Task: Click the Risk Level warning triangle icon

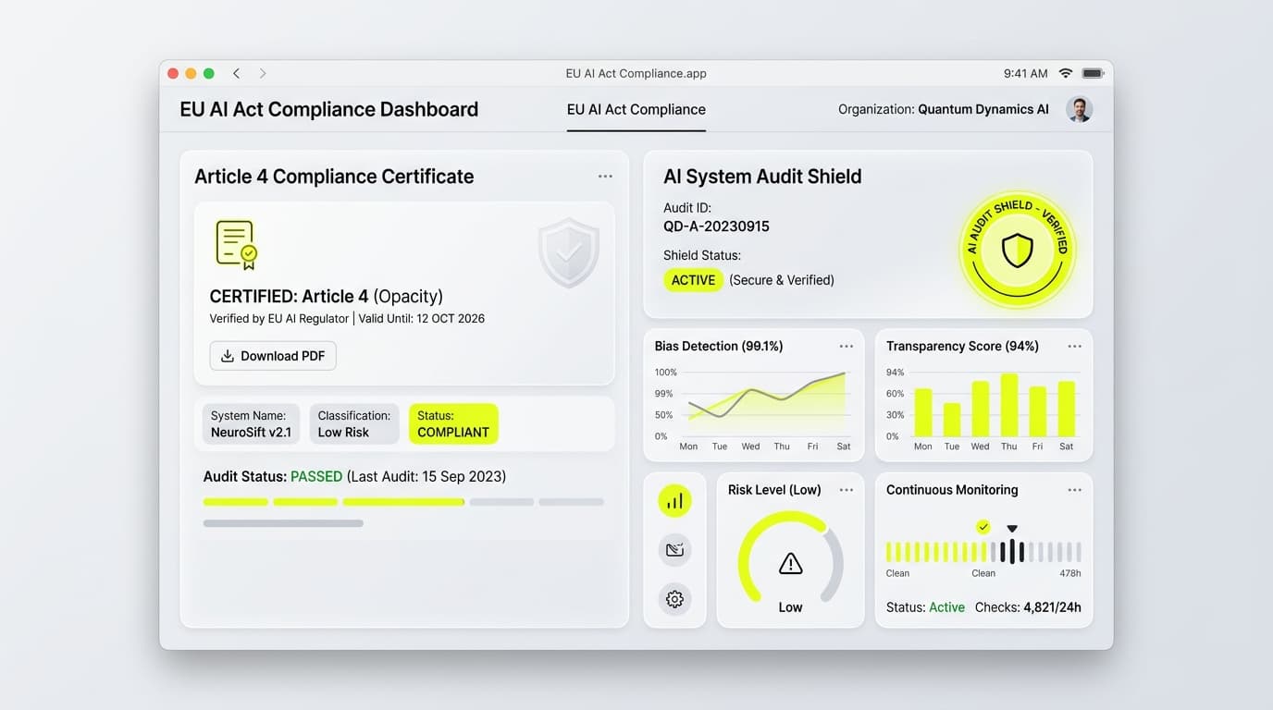Action: point(790,563)
